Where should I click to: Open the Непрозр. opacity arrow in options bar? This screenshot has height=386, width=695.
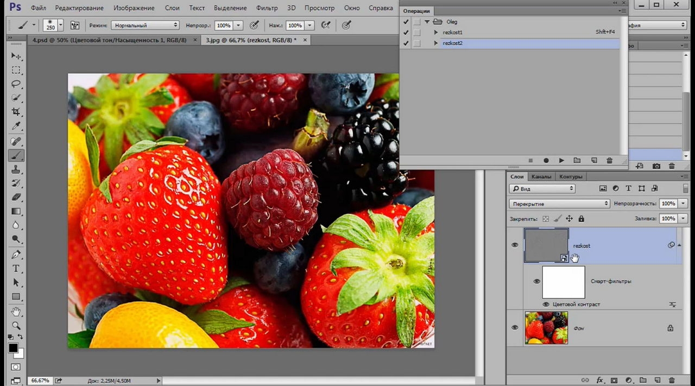click(x=238, y=26)
